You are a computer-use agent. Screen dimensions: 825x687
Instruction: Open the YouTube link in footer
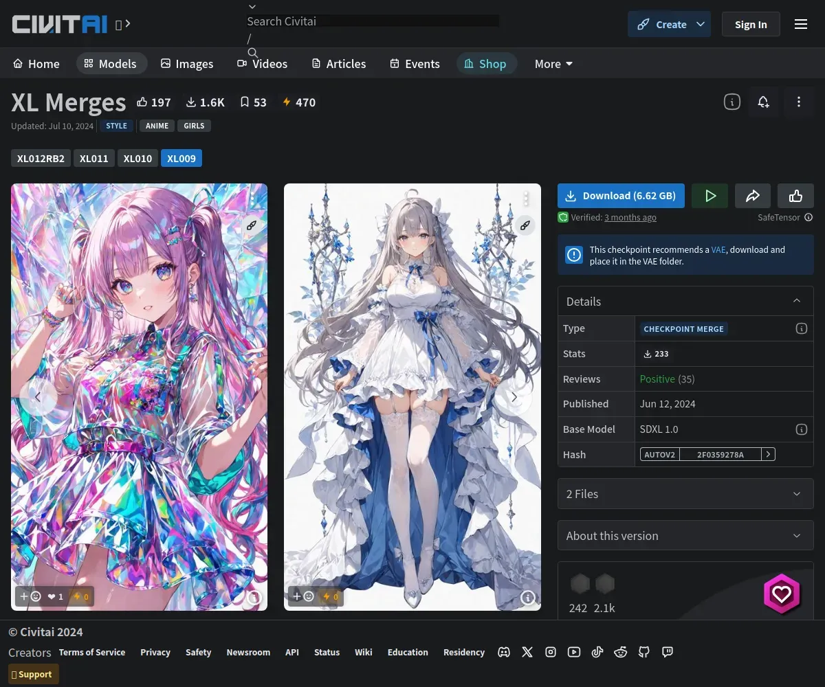574,652
